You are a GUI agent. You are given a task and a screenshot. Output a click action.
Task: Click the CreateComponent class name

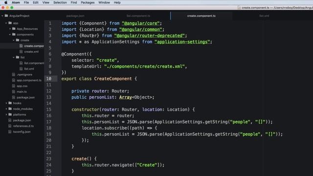(113, 79)
